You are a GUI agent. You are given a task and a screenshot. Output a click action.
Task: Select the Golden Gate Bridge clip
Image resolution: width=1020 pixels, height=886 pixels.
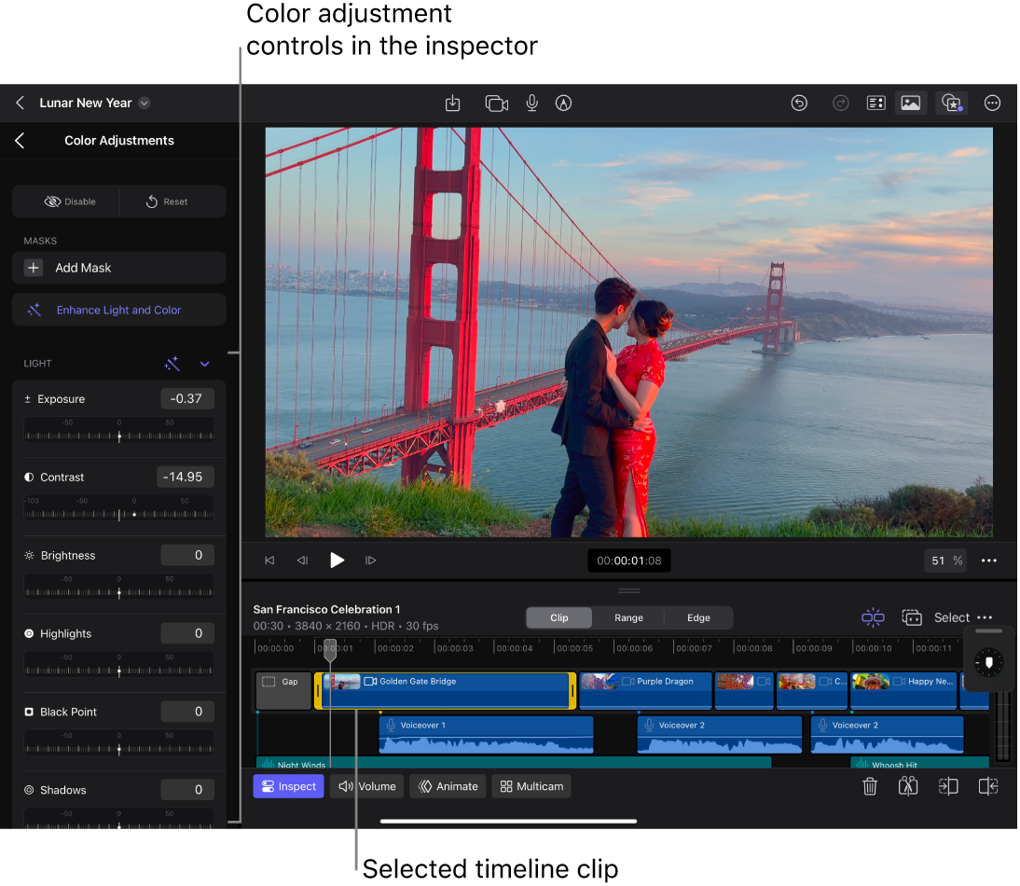click(x=446, y=690)
